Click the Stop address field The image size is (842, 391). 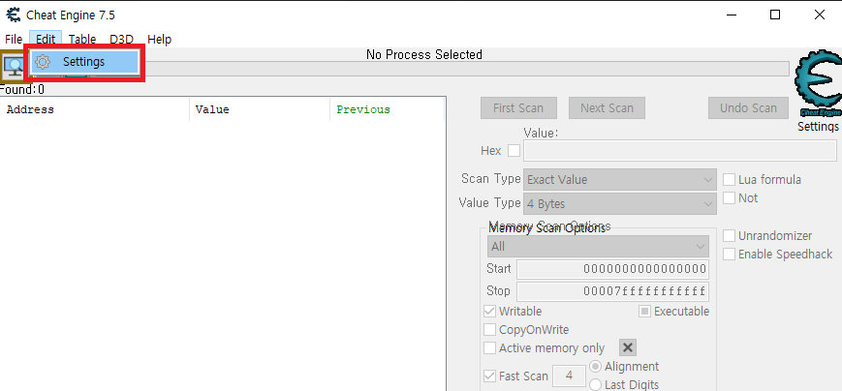(x=612, y=291)
